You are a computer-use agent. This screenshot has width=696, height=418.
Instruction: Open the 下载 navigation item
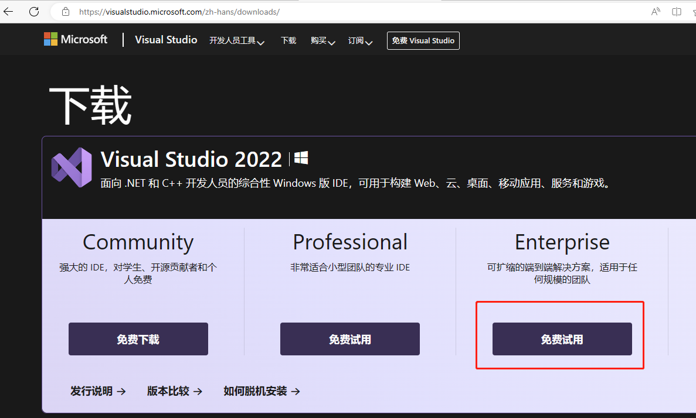[x=288, y=41]
